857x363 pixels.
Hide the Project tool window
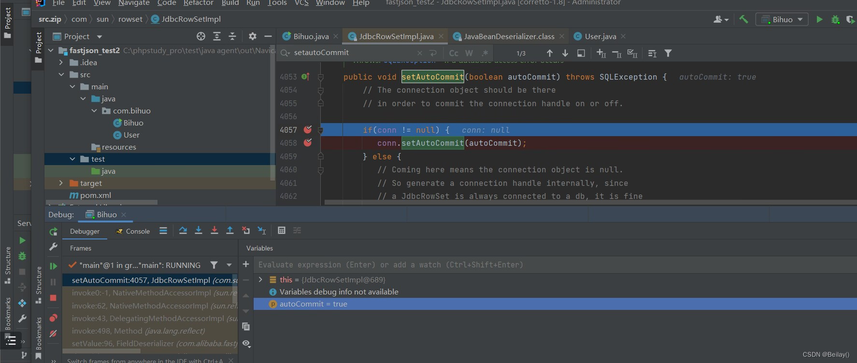pyautogui.click(x=268, y=36)
